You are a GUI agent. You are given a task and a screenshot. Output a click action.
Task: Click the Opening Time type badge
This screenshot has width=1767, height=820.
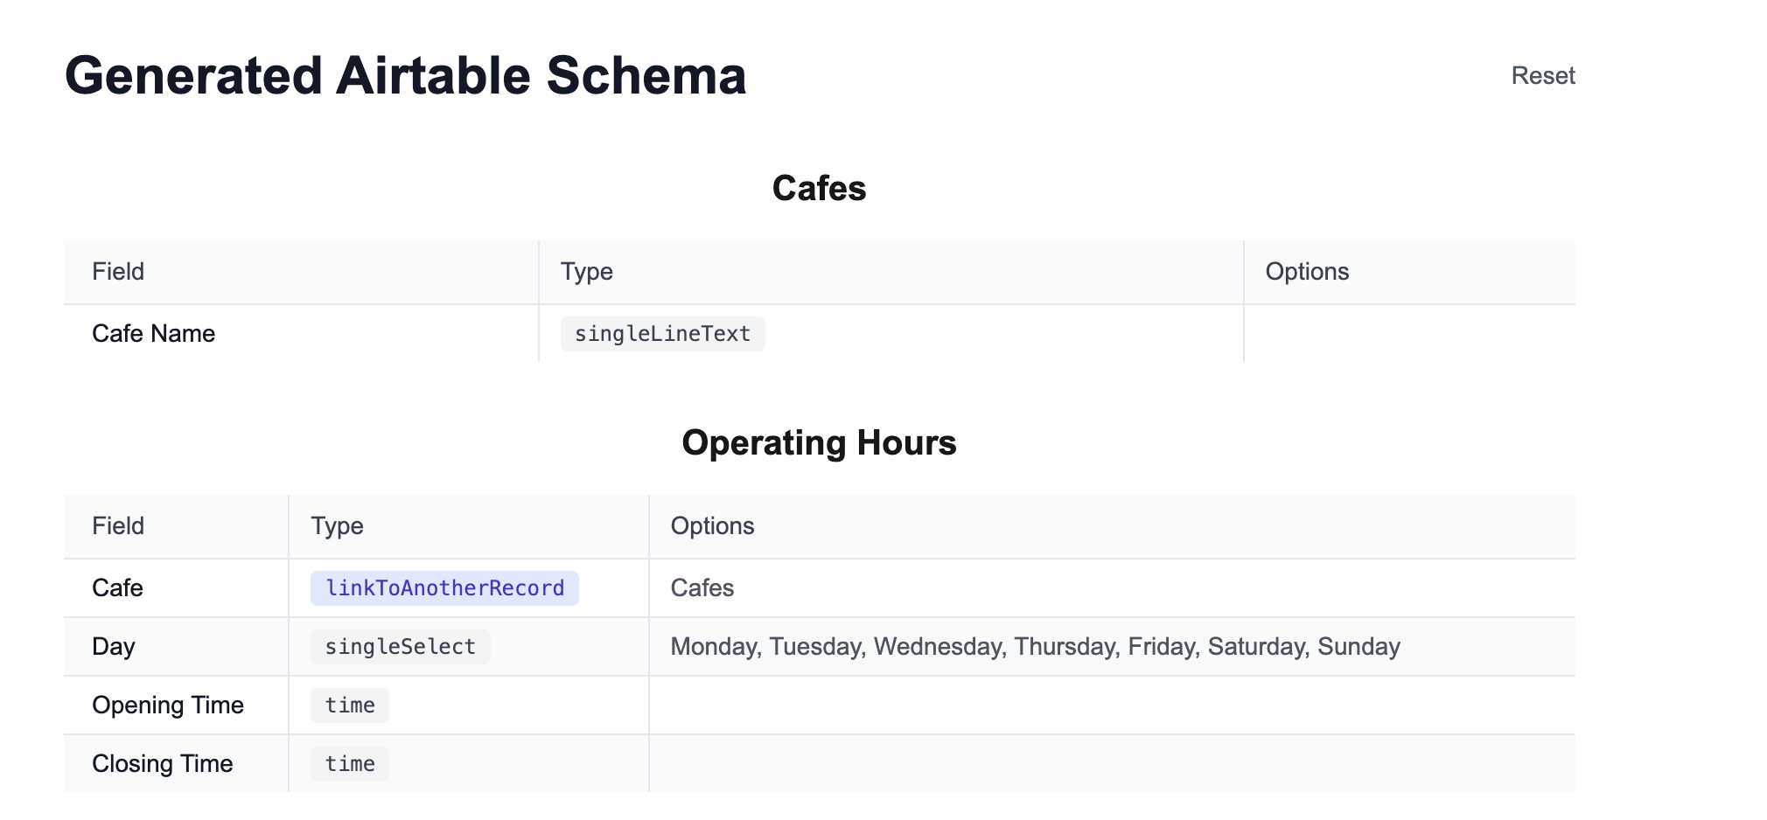pyautogui.click(x=350, y=705)
